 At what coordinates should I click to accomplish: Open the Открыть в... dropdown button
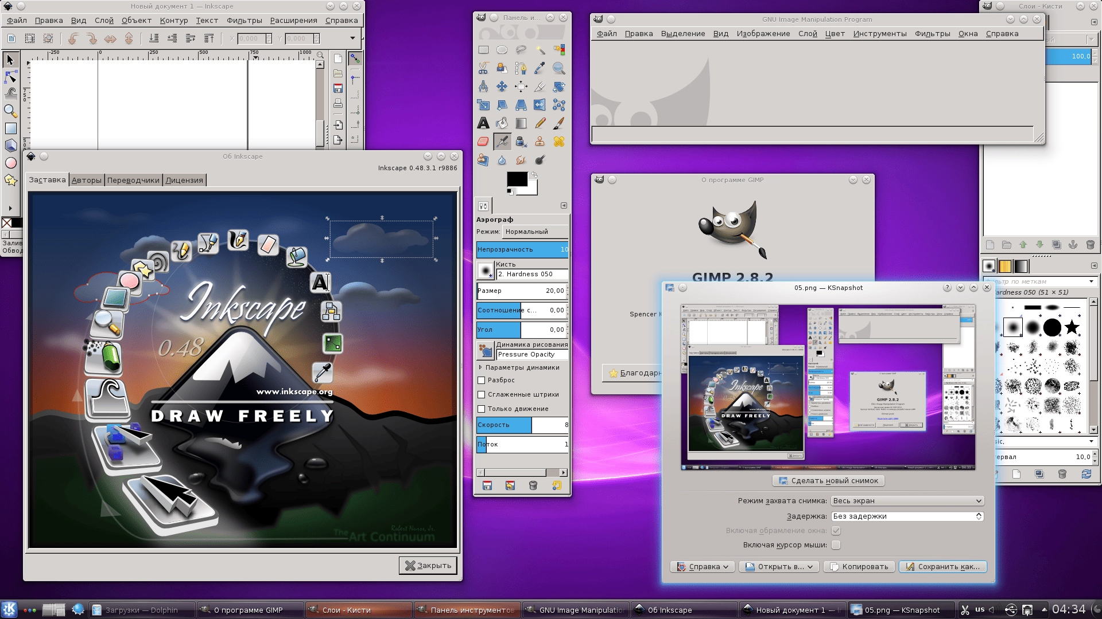pos(779,566)
